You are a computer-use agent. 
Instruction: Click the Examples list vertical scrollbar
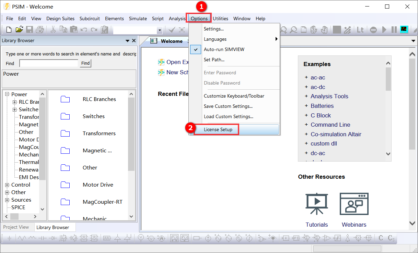(x=388, y=109)
